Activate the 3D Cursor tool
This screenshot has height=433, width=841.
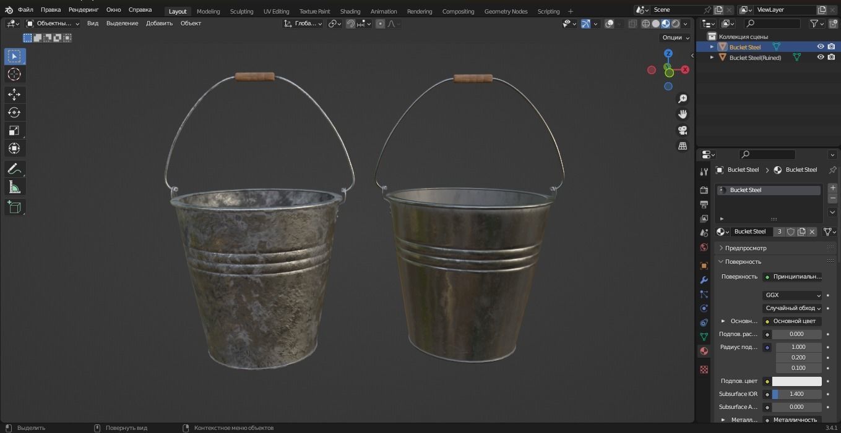pos(14,74)
